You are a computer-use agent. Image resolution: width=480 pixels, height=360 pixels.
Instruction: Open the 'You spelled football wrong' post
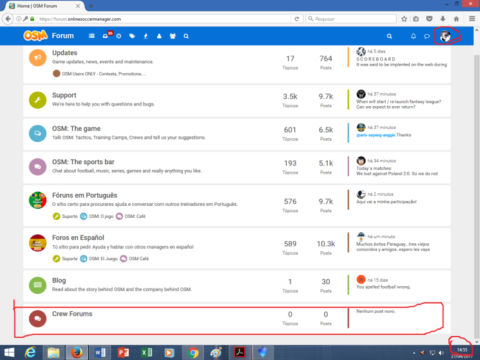(x=383, y=287)
